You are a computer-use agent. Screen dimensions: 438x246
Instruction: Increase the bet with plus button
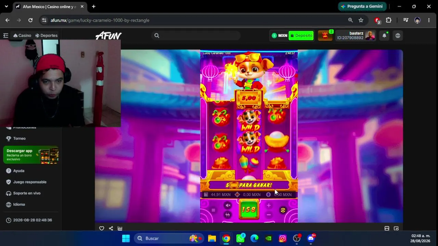point(269,205)
